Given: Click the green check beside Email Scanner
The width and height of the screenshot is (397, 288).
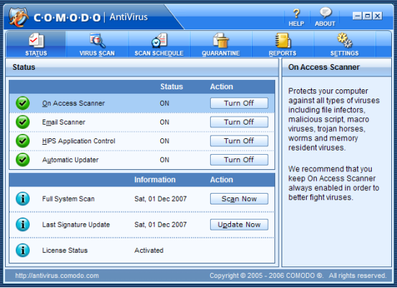Looking at the screenshot, I should pyautogui.click(x=22, y=122).
